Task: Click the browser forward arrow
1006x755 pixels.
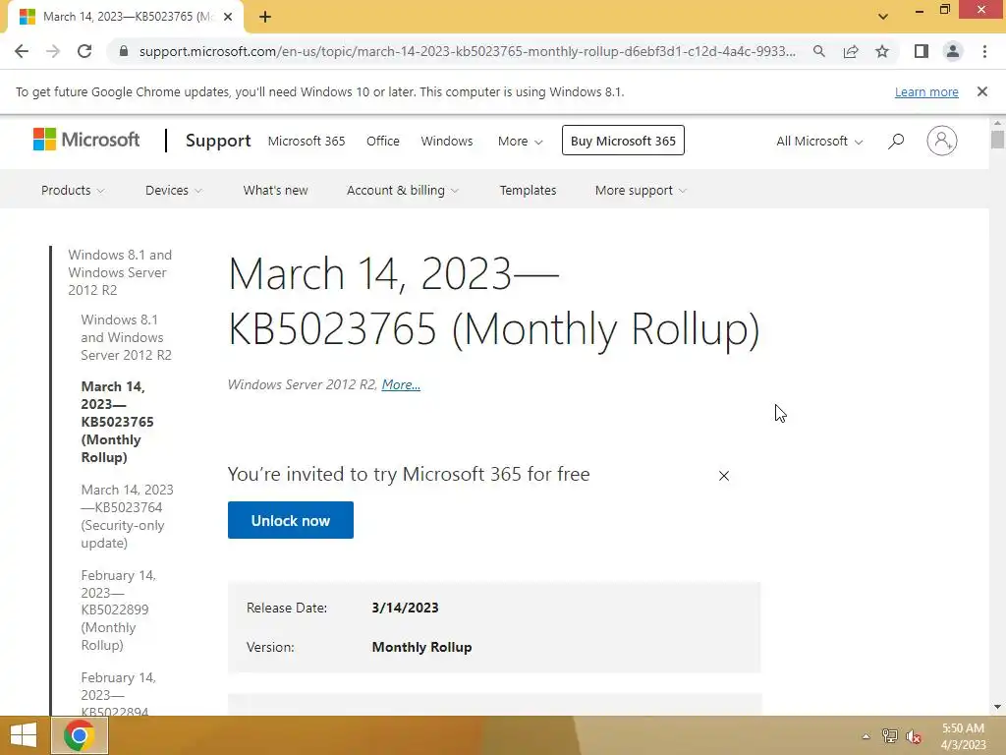Action: [x=53, y=51]
